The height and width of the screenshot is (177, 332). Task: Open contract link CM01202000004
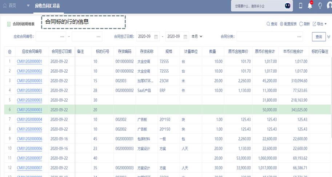tap(29, 120)
